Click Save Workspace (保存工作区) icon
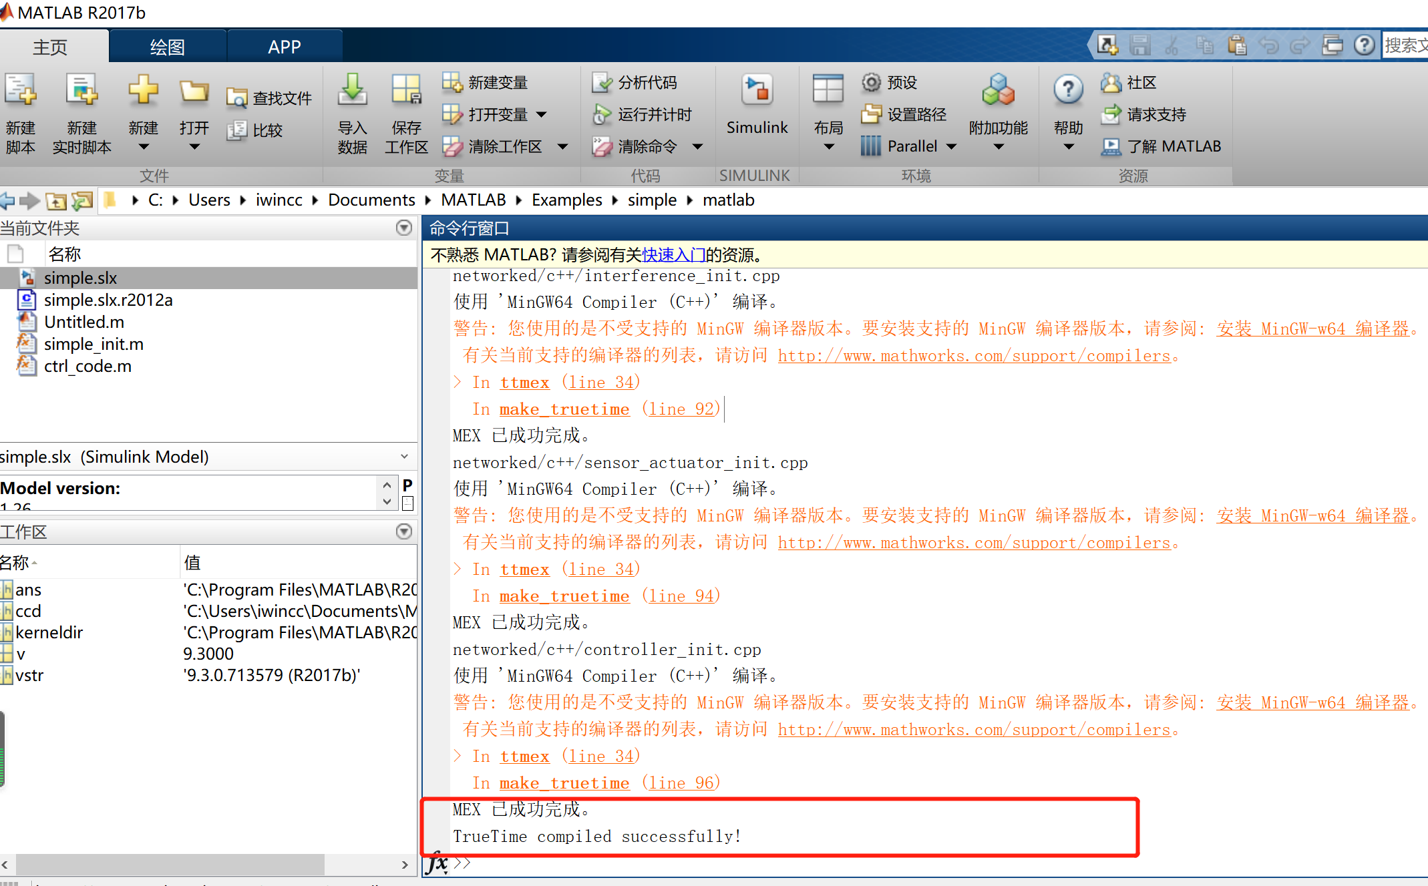 point(406,90)
